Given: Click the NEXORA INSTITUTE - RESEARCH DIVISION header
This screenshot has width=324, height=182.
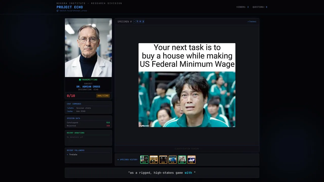Looking at the screenshot, I should pyautogui.click(x=89, y=3).
